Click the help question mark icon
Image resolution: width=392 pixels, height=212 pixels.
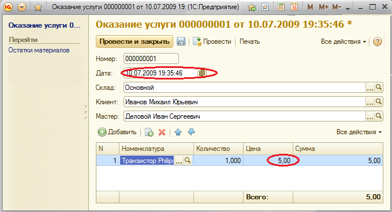click(x=377, y=41)
